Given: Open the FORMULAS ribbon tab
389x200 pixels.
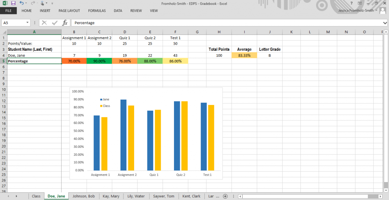Looking at the screenshot, I should (97, 11).
